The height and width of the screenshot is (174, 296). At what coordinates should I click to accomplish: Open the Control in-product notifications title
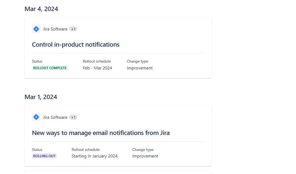76,45
